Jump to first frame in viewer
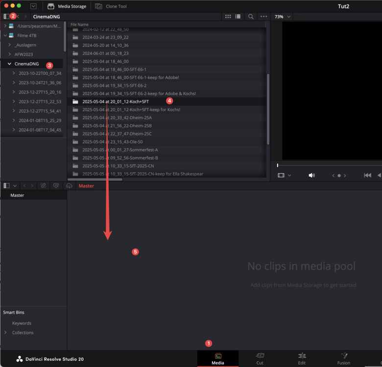 367,175
